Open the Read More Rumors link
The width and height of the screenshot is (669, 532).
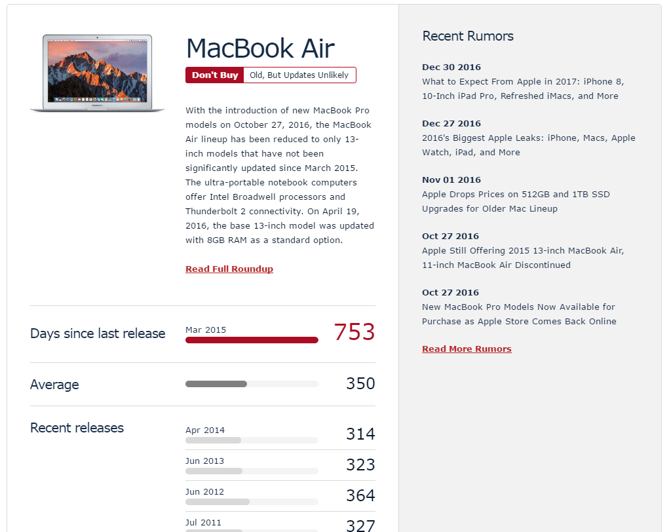click(x=467, y=349)
